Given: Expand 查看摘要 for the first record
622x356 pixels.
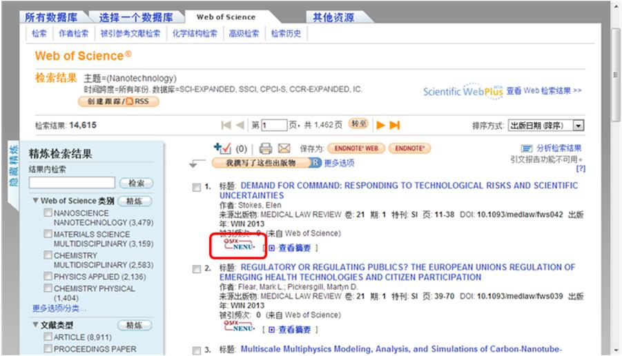Looking at the screenshot, I should (x=291, y=248).
